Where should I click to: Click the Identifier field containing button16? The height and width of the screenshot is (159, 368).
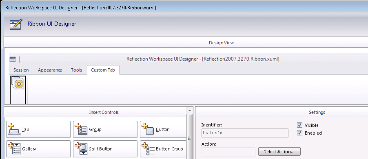245,133
